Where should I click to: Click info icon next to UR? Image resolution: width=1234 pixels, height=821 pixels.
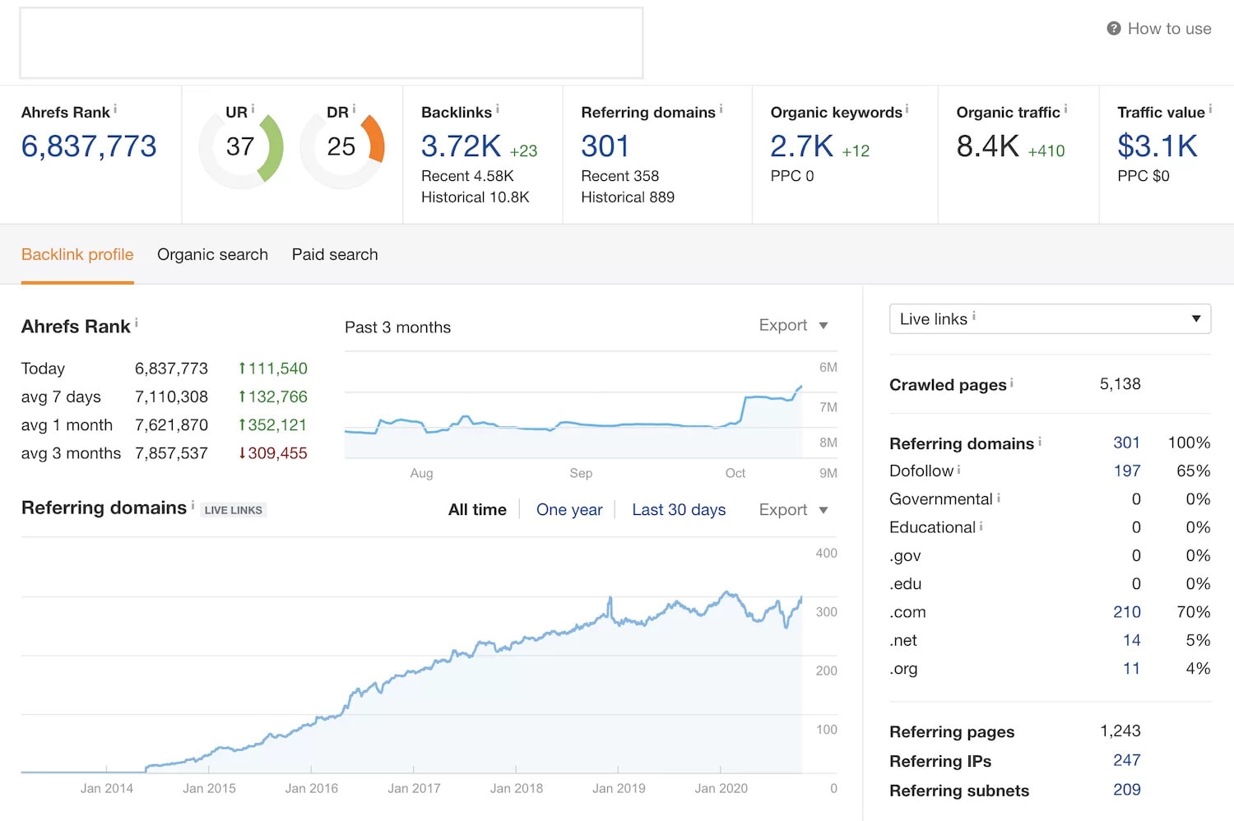click(253, 109)
